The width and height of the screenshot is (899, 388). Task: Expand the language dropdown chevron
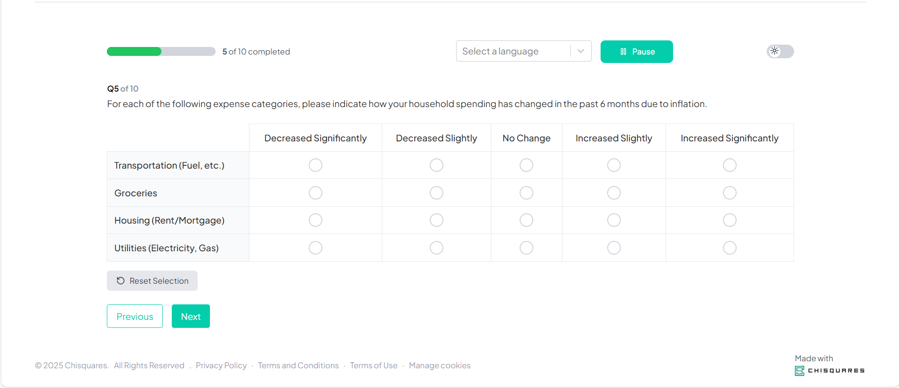(x=581, y=51)
